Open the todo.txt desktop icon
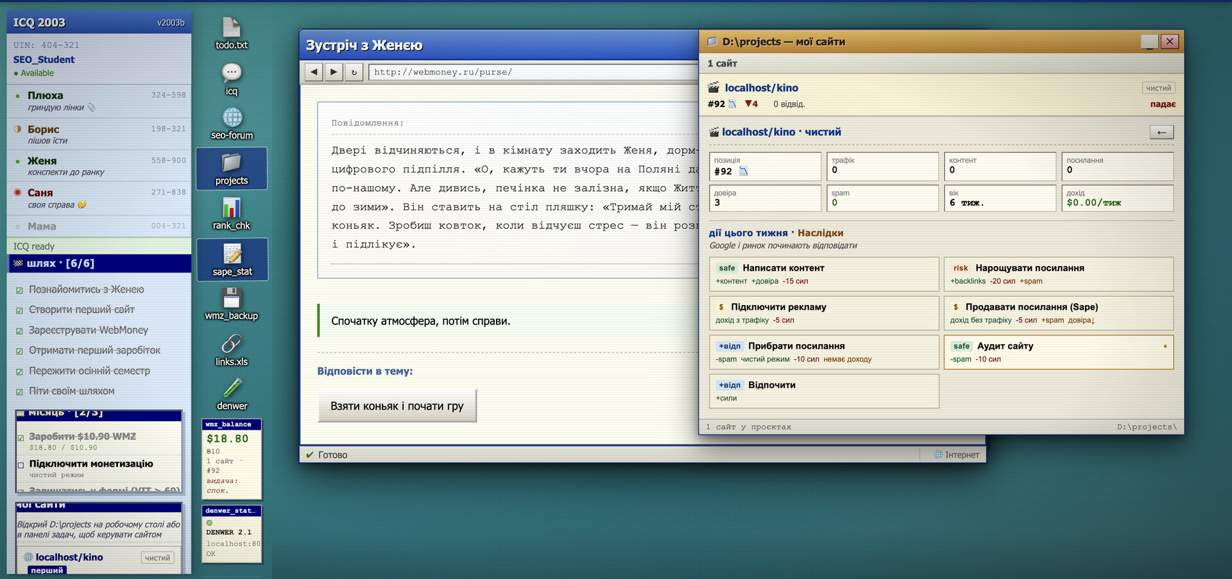The height and width of the screenshot is (579, 1232). click(x=232, y=33)
